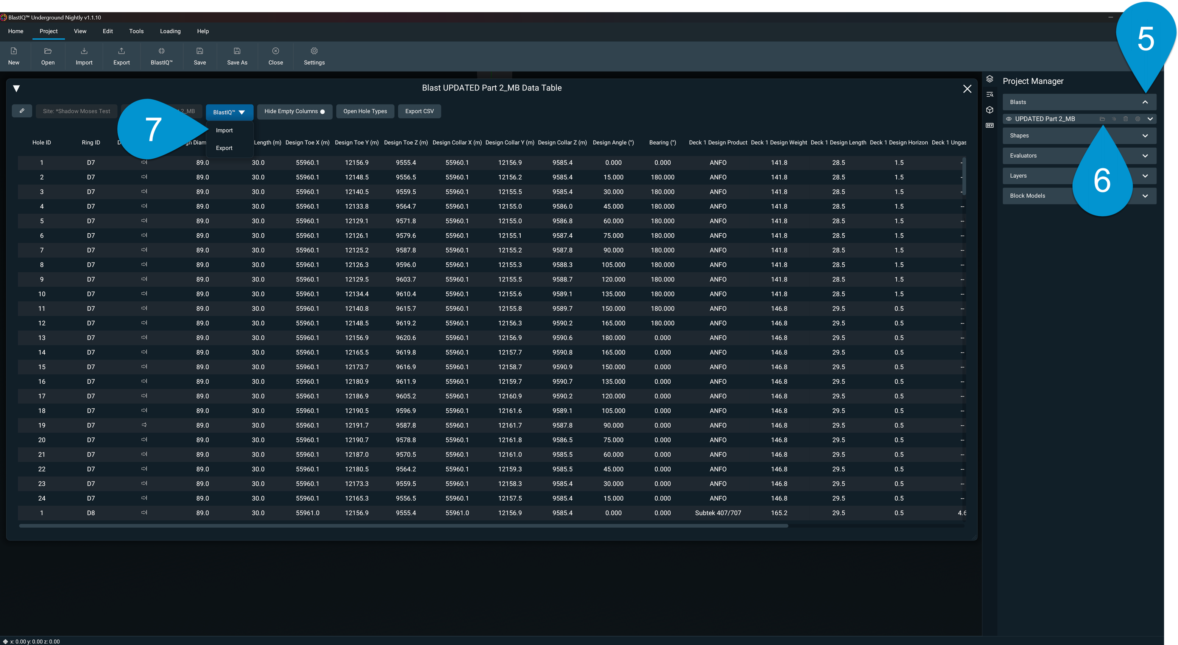Open the DEV sidebar icon

tap(989, 125)
